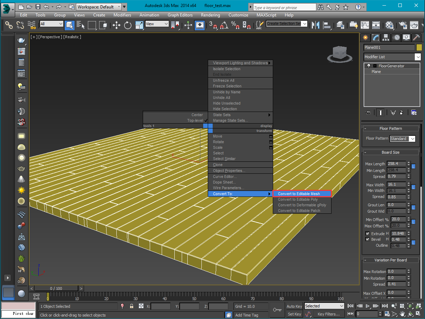
Task: Open the View reference coordinate dropdown
Action: pos(157,24)
